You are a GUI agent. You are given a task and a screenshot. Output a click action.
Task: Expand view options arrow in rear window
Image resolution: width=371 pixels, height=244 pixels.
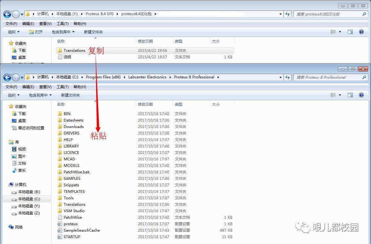pyautogui.click(x=340, y=32)
